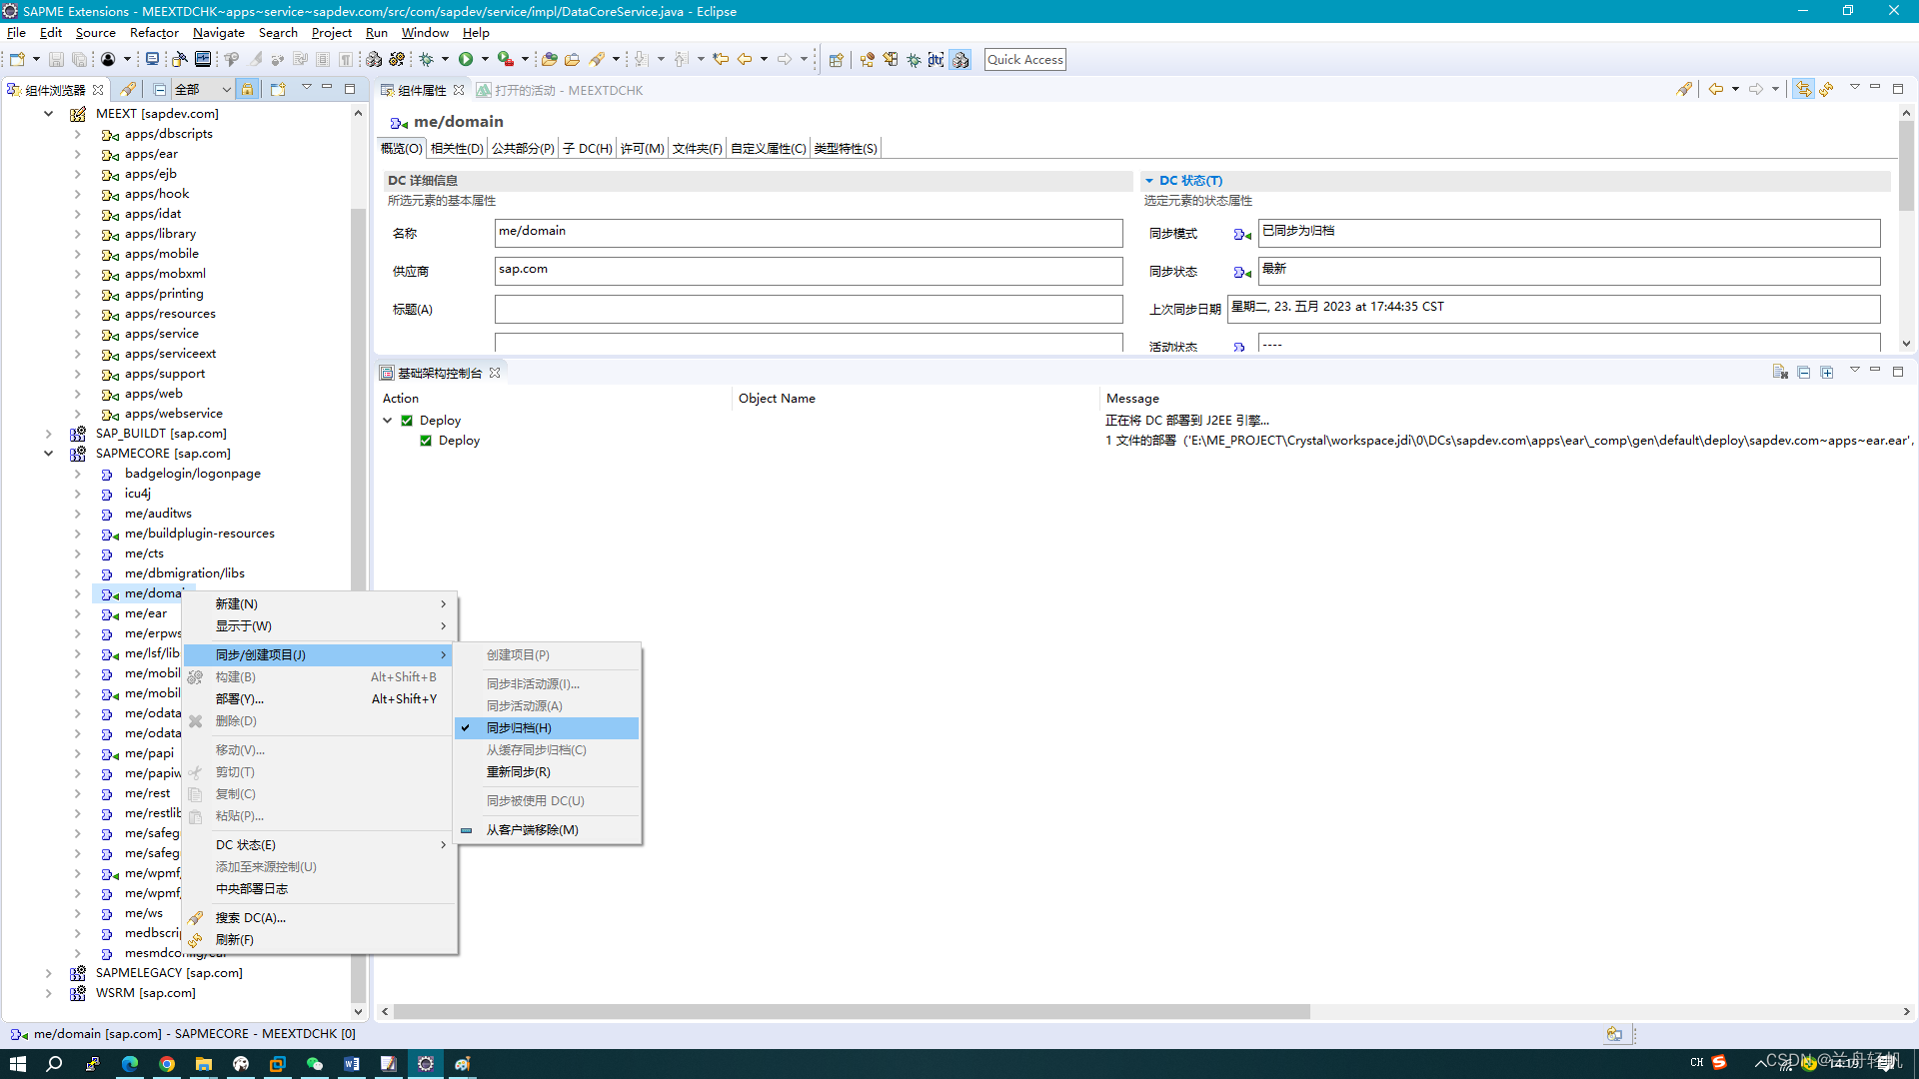The image size is (1919, 1079).
Task: Select 重新同步(R) in submenu
Action: (519, 772)
